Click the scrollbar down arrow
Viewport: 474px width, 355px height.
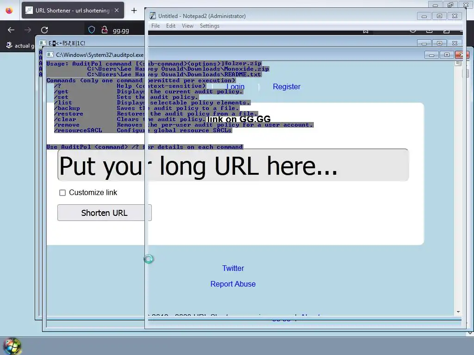click(x=458, y=312)
